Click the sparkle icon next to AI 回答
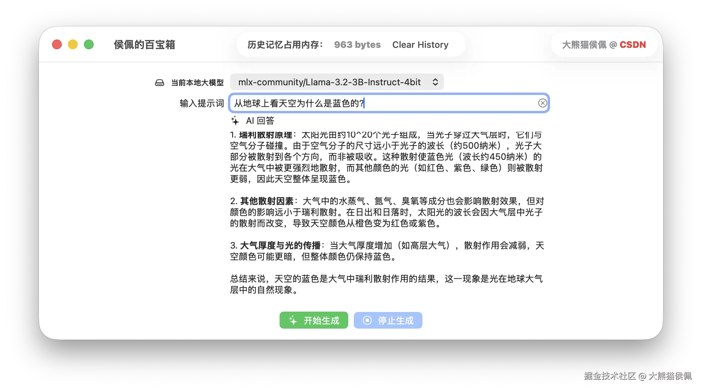The image size is (702, 391). pos(236,121)
